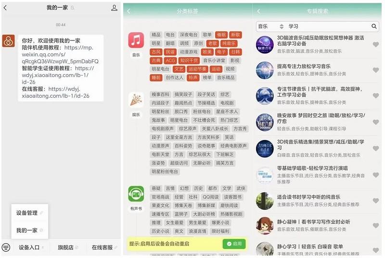Open the 在线客服 link in message
The width and height of the screenshot is (385, 258).
coord(55,92)
